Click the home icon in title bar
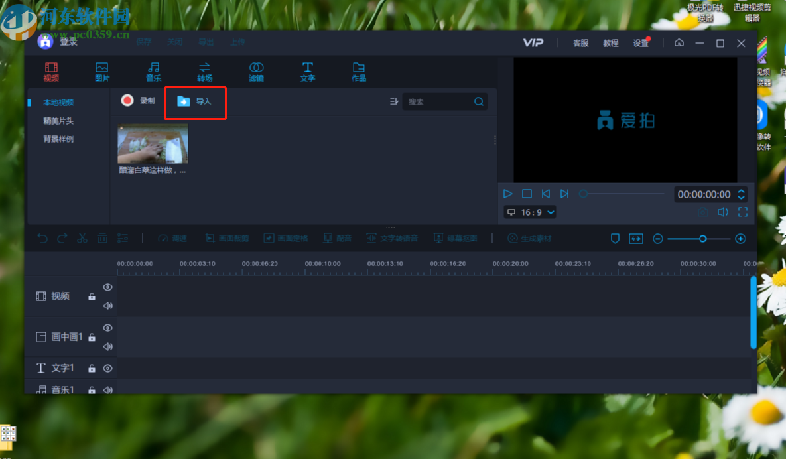The width and height of the screenshot is (786, 459). coord(679,43)
